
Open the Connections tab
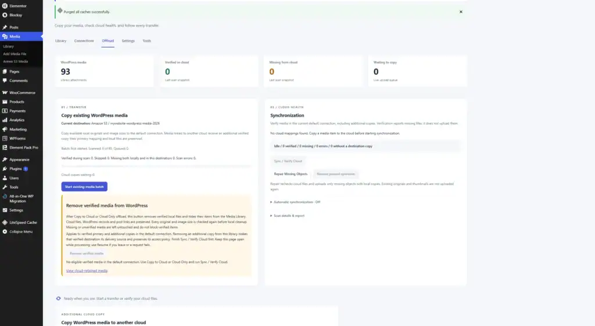84,41
